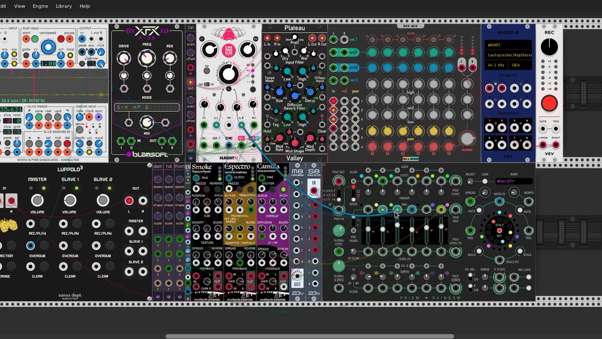
Task: Click the purple sync jack in Engine Mod
Action: [99, 117]
